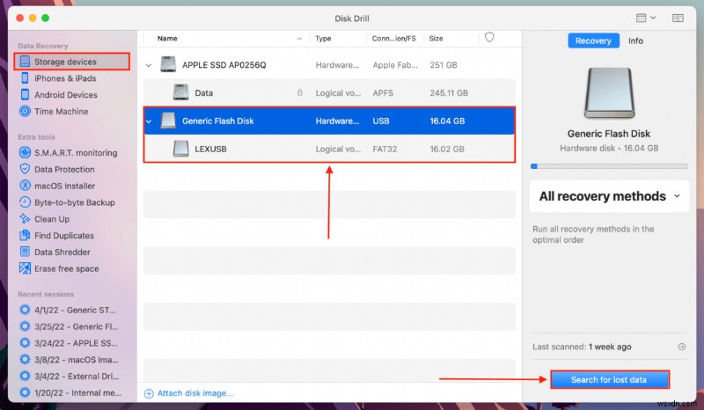This screenshot has height=410, width=704.
Task: Select the Data volume name
Action: (x=204, y=93)
